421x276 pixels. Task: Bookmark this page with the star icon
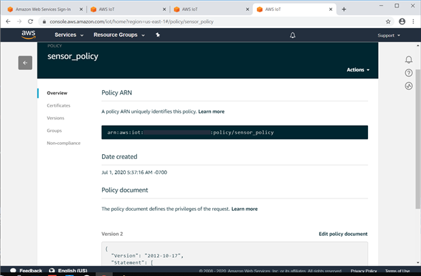[x=388, y=21]
